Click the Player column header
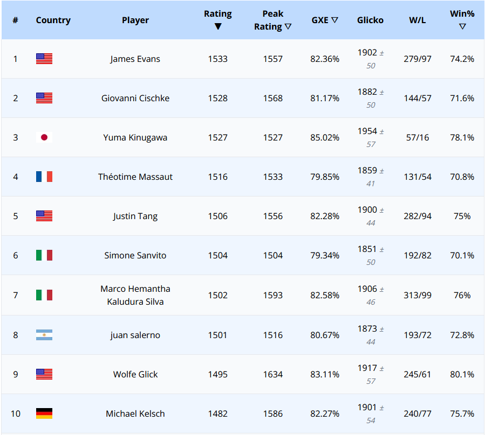 click(x=135, y=20)
